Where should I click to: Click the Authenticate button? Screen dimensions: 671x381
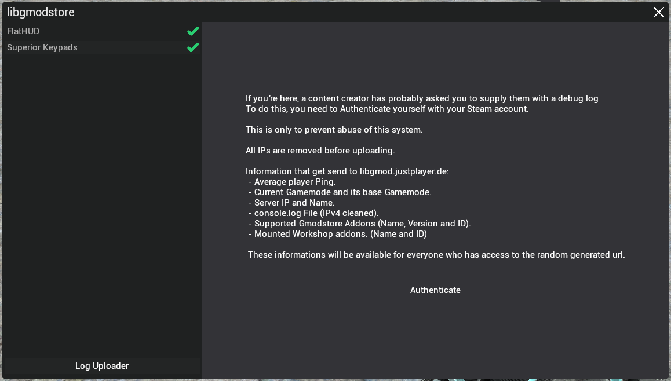point(435,290)
